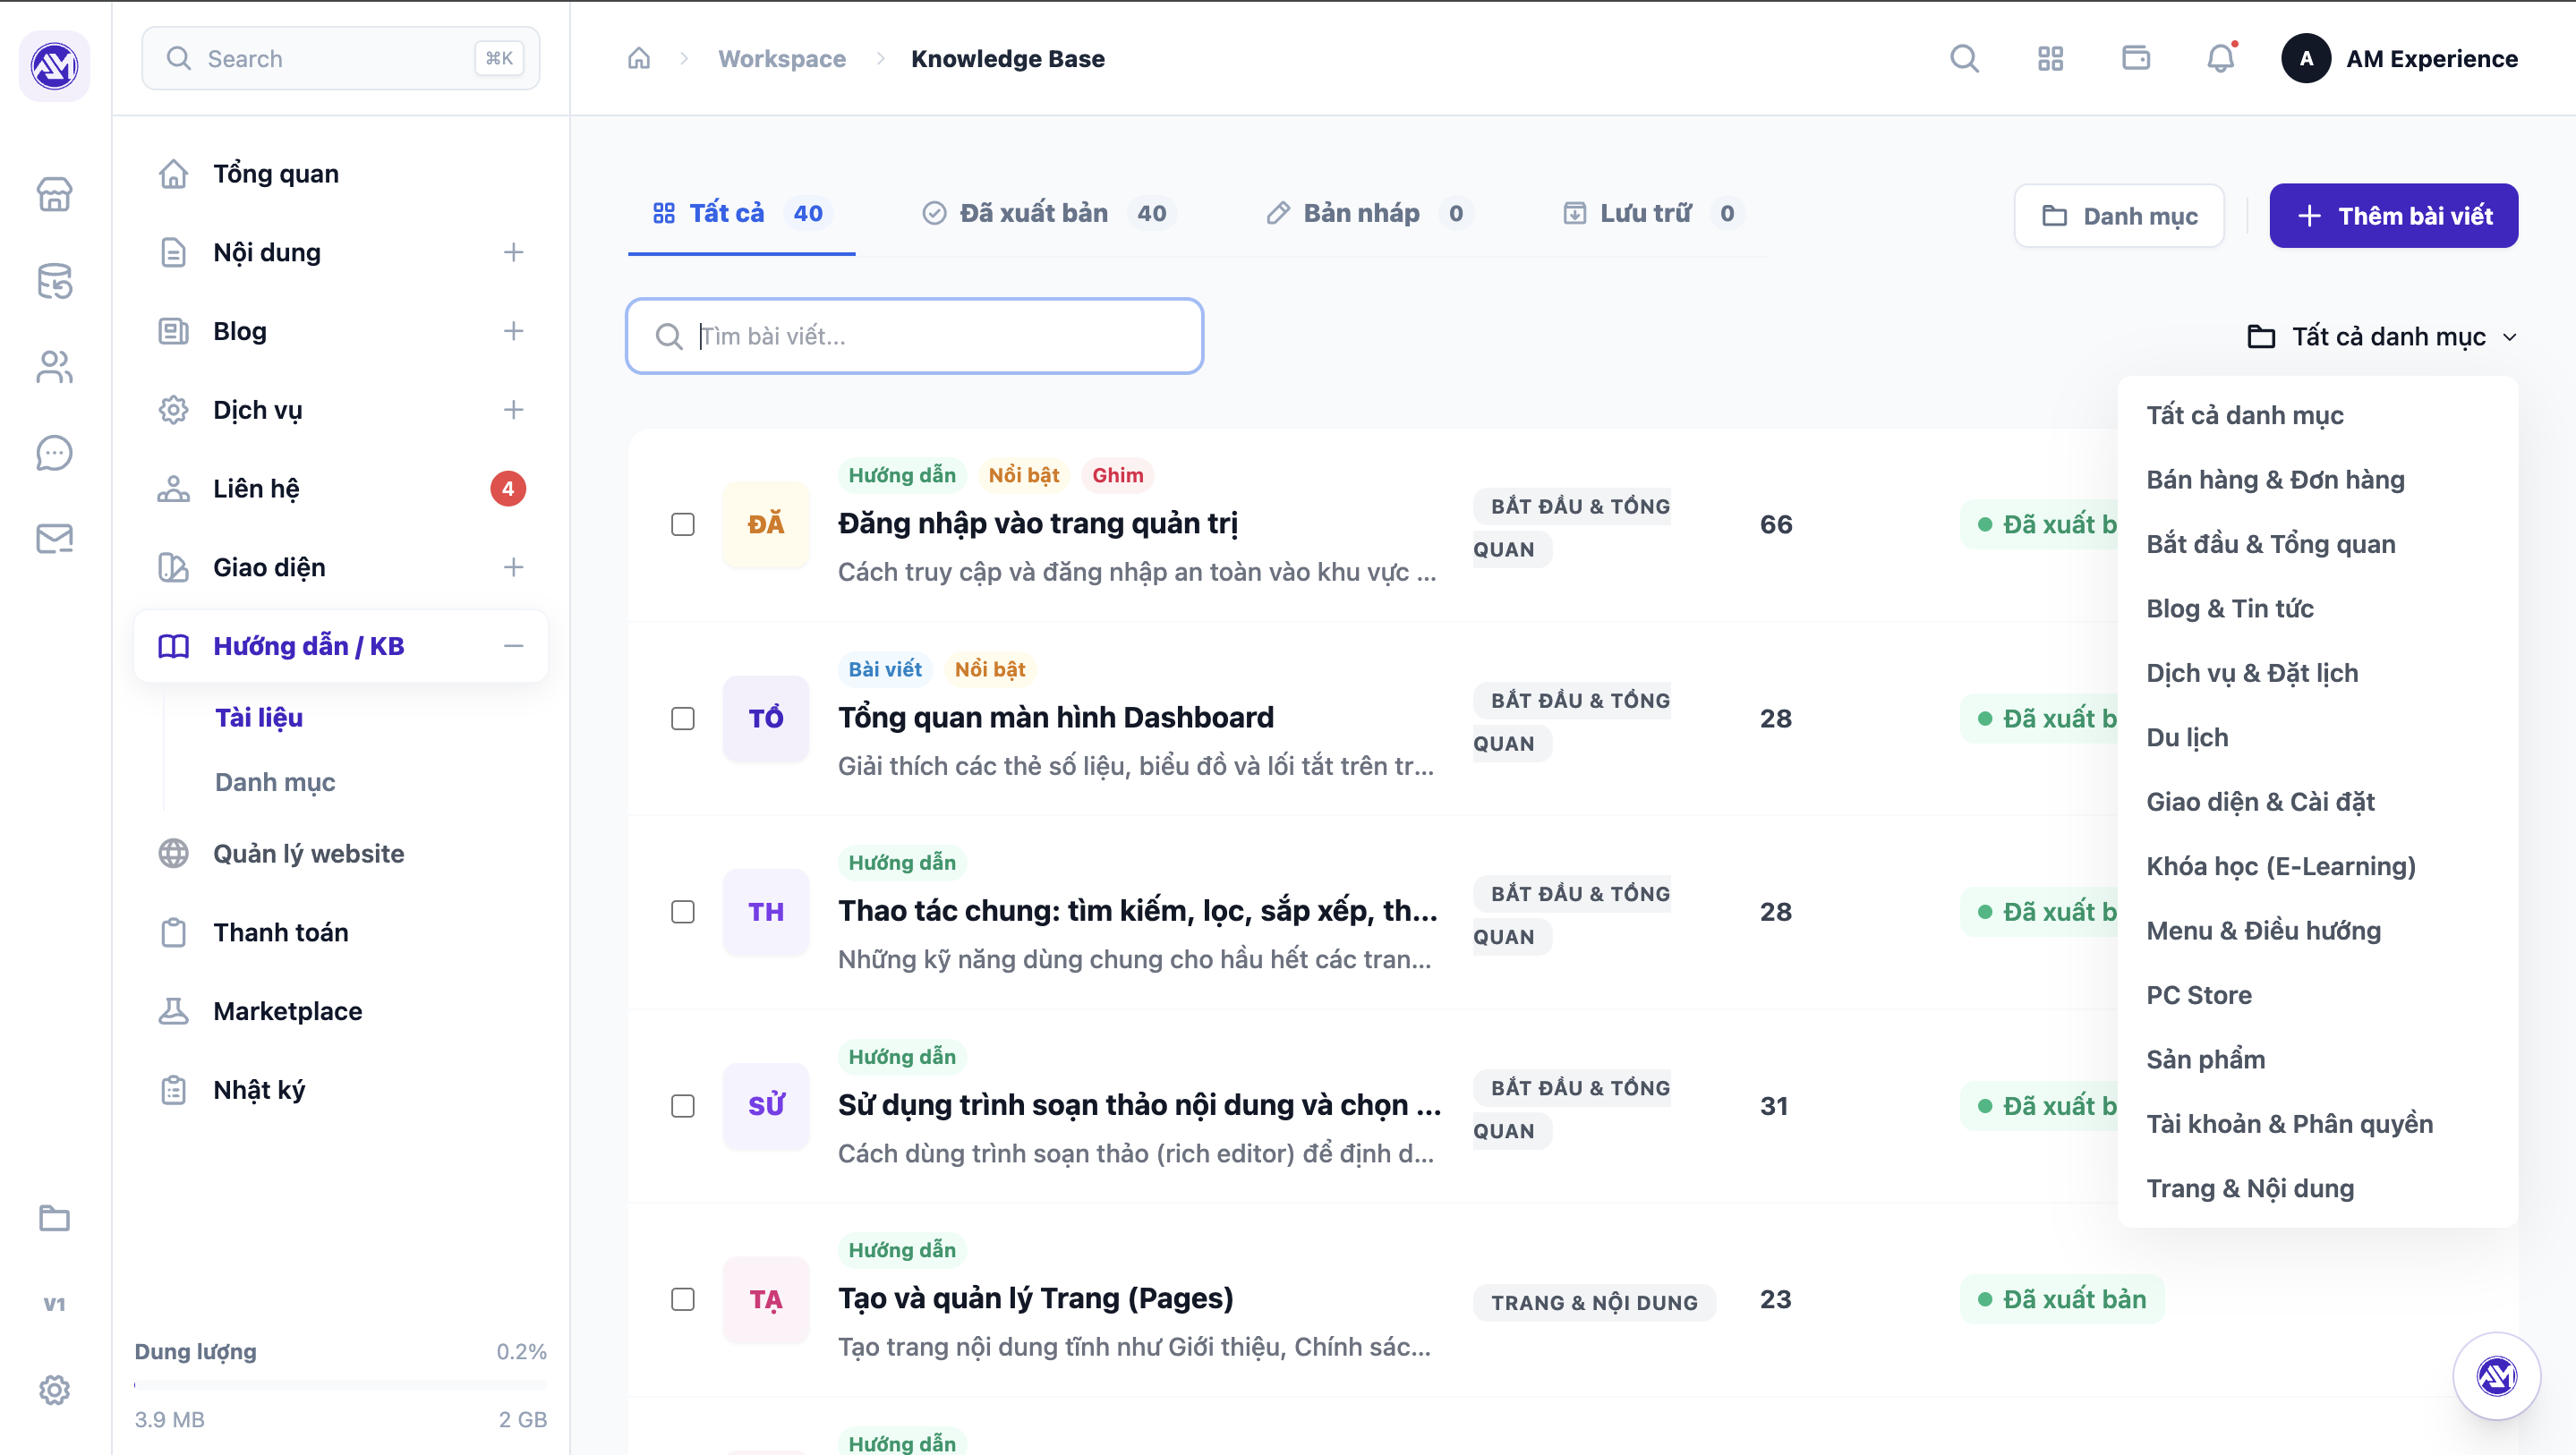Choose Bắt đầu & Tổng quan category

pos(2318,544)
